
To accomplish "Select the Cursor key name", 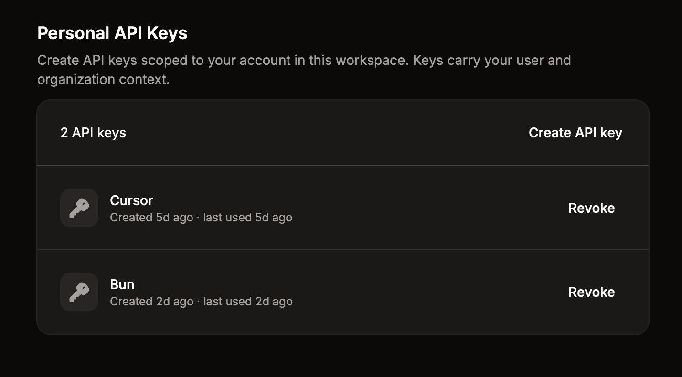I will coord(131,200).
